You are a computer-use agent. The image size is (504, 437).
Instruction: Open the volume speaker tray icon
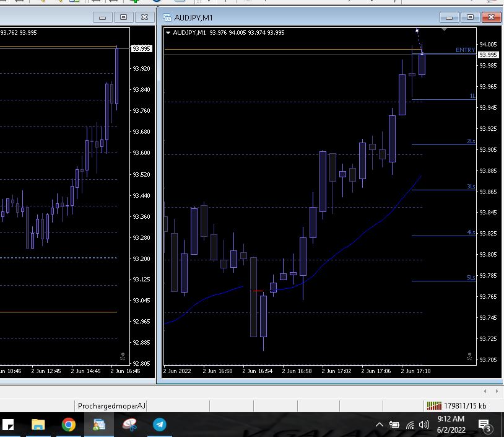424,425
